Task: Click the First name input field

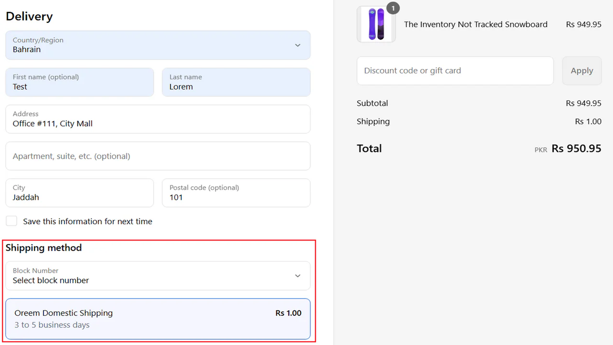Action: pyautogui.click(x=79, y=82)
